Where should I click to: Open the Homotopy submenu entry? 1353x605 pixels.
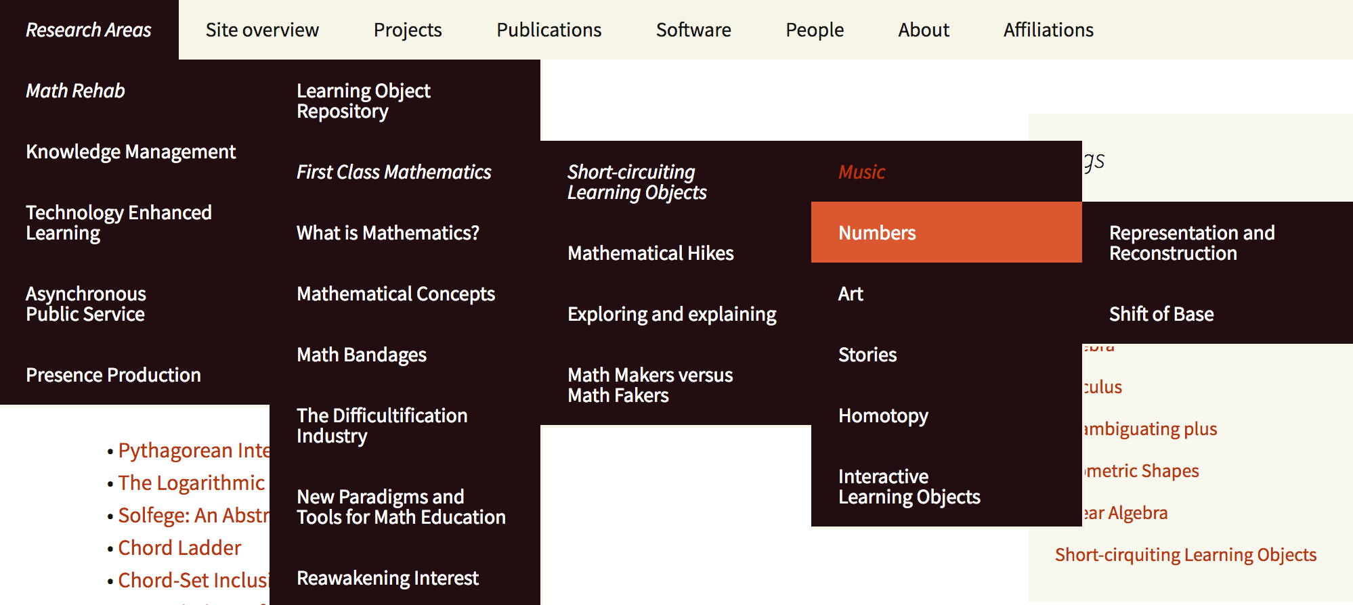point(883,416)
